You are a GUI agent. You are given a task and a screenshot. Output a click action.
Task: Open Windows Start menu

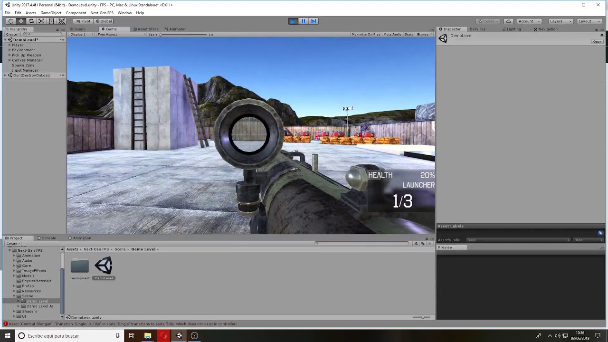7,336
